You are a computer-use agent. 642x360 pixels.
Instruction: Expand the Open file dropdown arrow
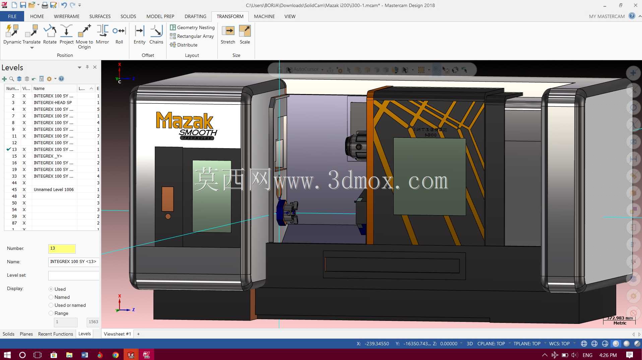click(x=38, y=5)
